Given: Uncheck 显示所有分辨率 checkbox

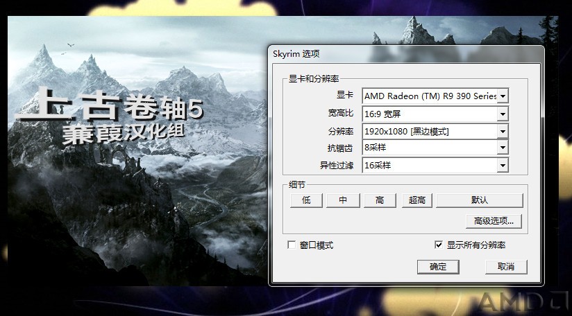Looking at the screenshot, I should 439,245.
